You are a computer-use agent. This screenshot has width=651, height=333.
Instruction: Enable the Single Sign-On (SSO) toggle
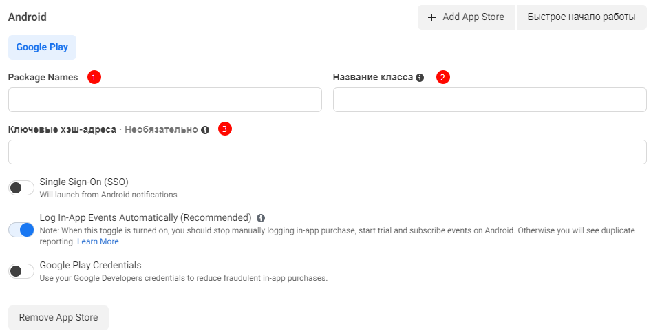(21, 188)
